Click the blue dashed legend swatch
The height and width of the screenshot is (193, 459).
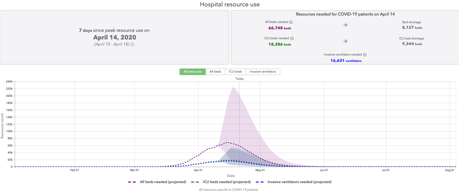point(260,182)
